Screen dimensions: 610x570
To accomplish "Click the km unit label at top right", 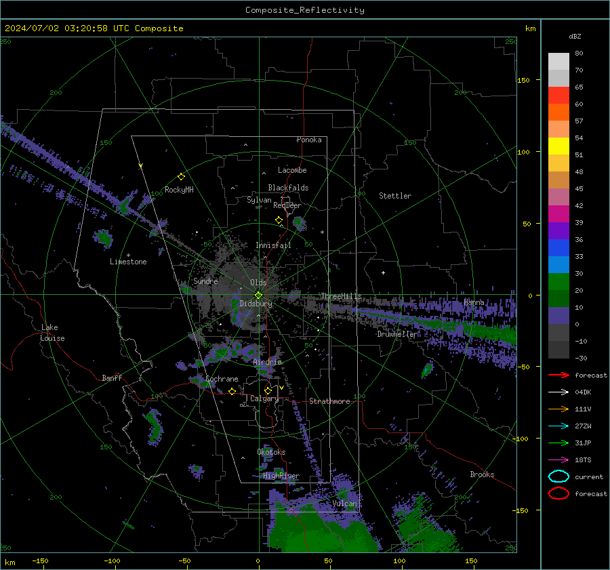I will click(x=530, y=28).
